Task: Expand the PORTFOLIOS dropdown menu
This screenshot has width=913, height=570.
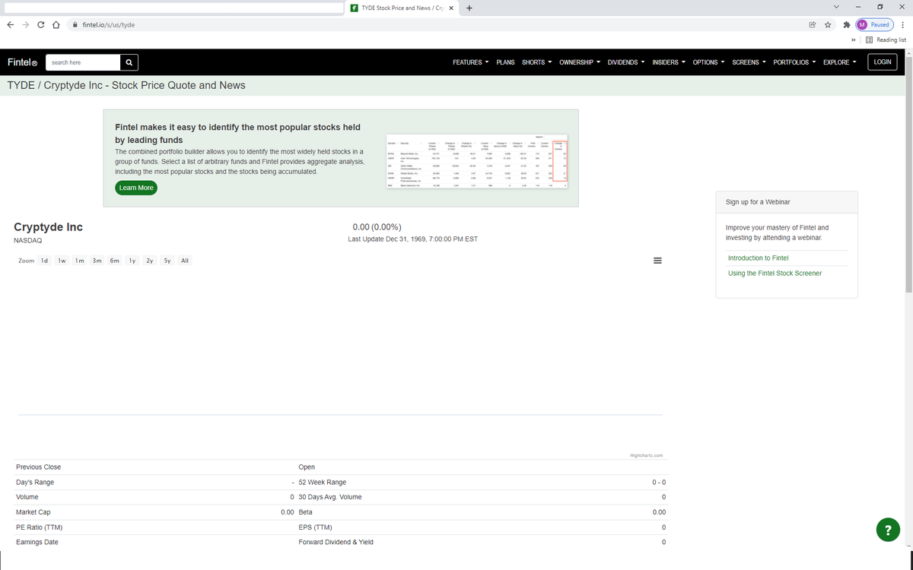Action: (794, 62)
